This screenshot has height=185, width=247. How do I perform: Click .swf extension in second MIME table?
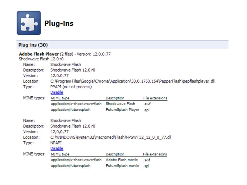pos(147,160)
